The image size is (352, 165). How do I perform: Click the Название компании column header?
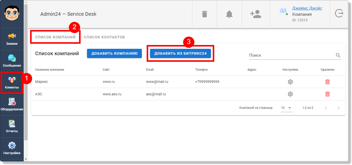pyautogui.click(x=50, y=69)
